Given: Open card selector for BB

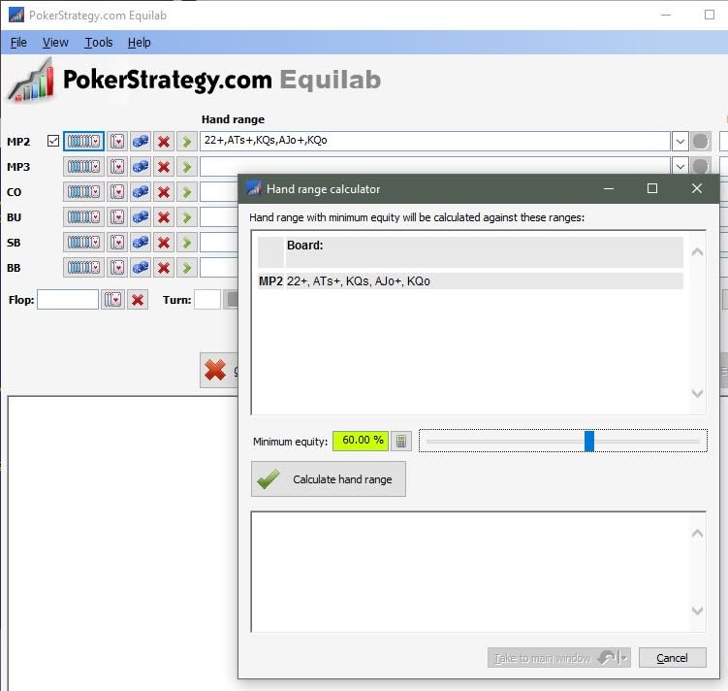Looking at the screenshot, I should [x=117, y=268].
